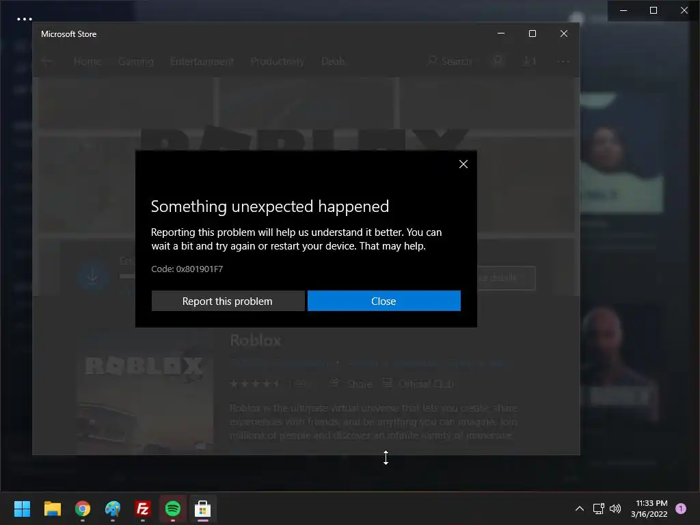Click the network icon in system tray
Image resolution: width=700 pixels, height=525 pixels.
click(598, 509)
